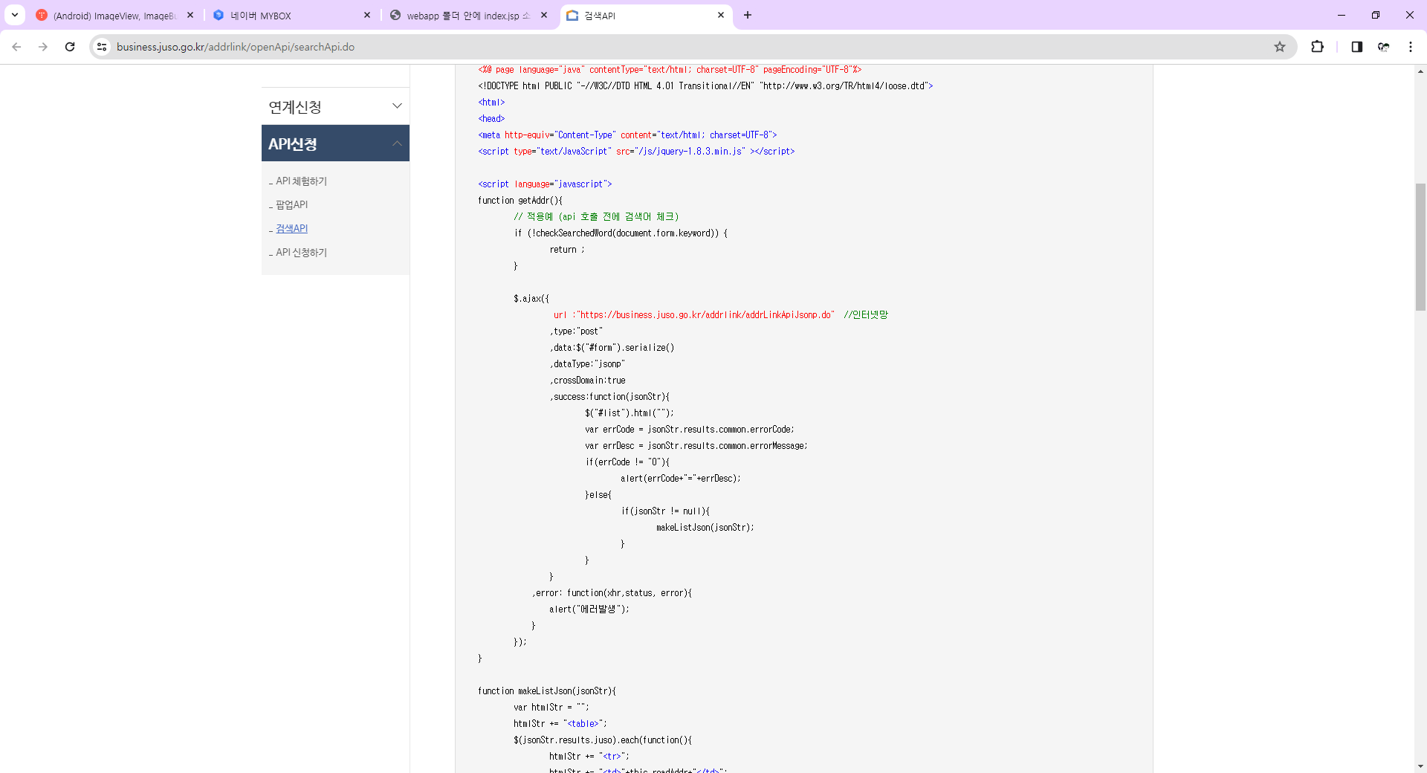
Task: Switch to the Android ImageView tab
Action: [115, 16]
